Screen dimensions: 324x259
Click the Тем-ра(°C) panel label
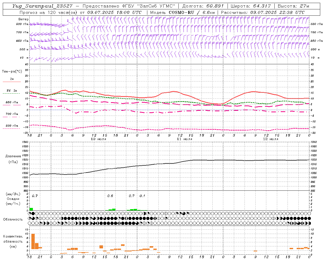click(x=12, y=72)
